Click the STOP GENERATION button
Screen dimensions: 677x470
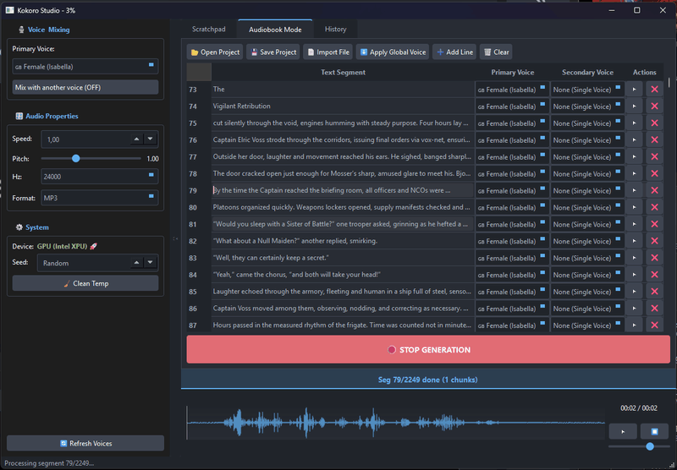coord(428,350)
